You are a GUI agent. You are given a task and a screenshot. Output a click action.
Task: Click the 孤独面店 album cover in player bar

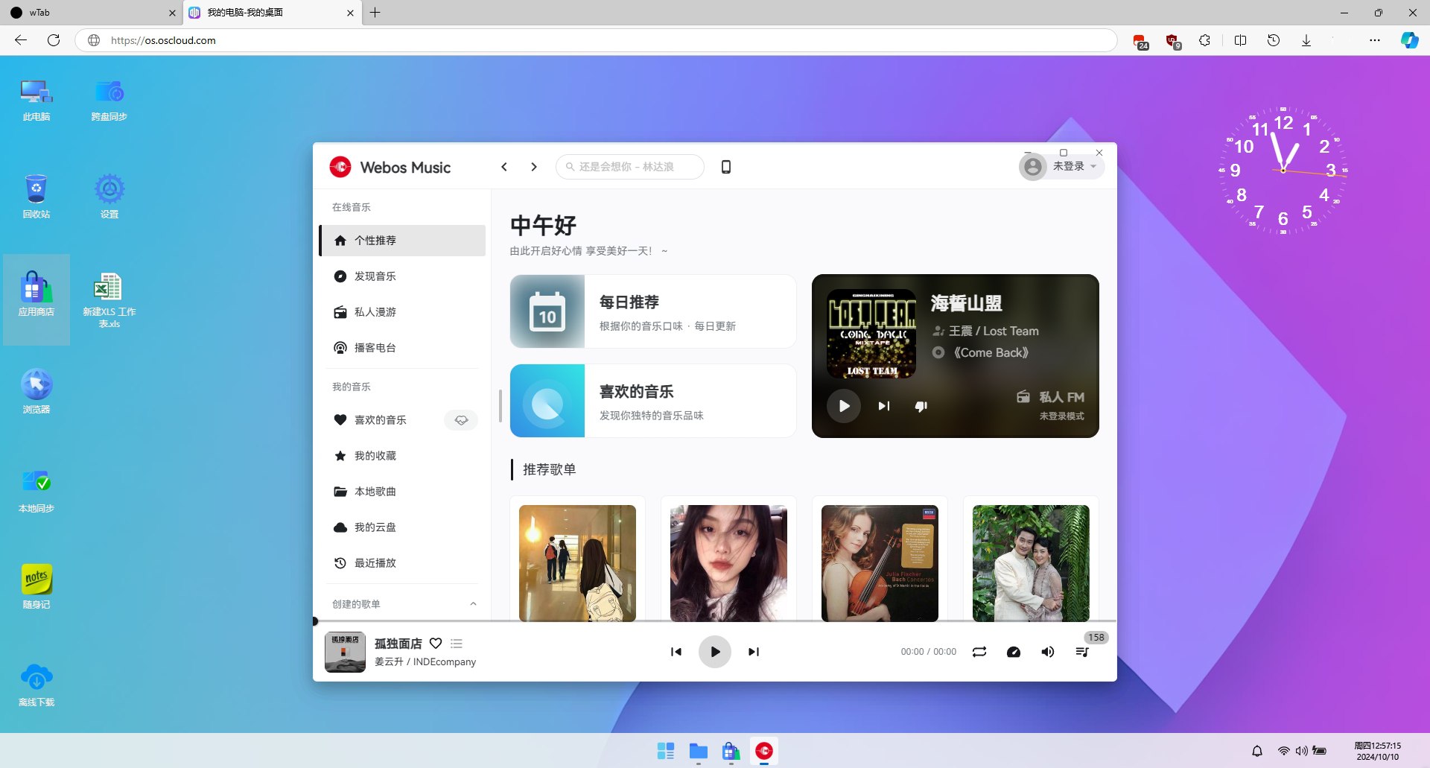[x=345, y=652]
